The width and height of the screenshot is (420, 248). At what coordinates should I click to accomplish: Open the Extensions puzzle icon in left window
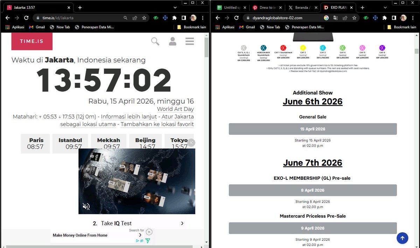click(174, 17)
